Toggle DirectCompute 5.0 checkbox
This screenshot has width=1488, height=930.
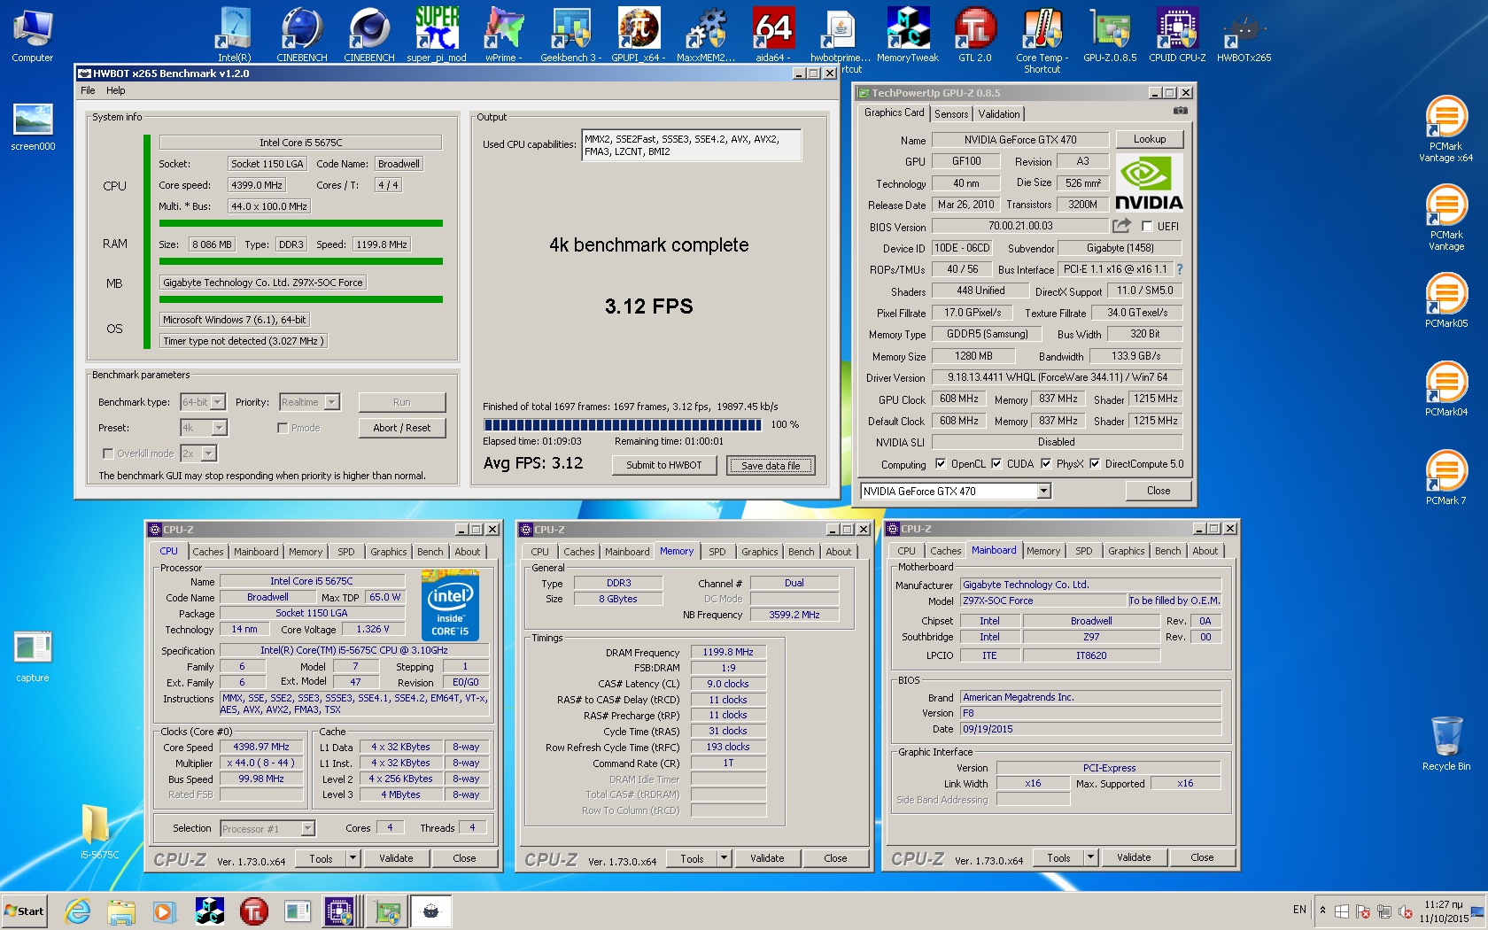[1095, 463]
